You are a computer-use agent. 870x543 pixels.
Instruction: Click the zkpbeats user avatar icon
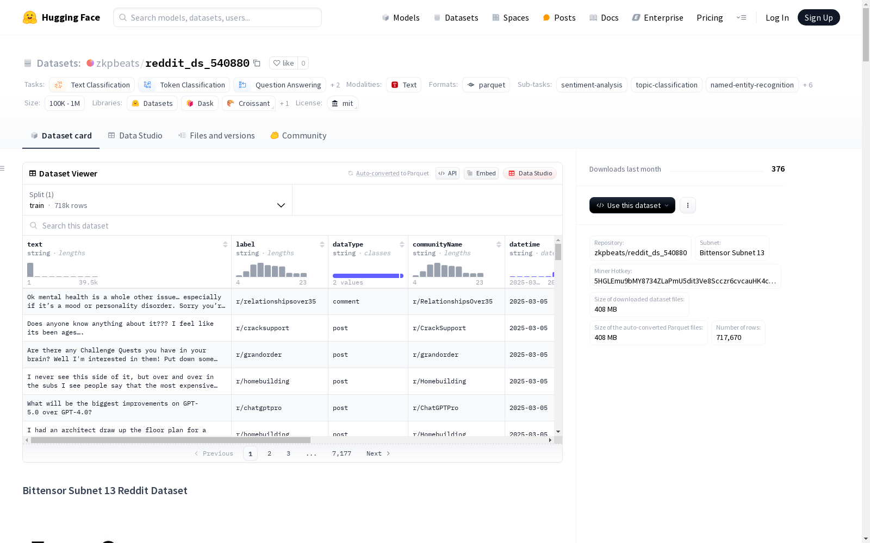click(90, 63)
